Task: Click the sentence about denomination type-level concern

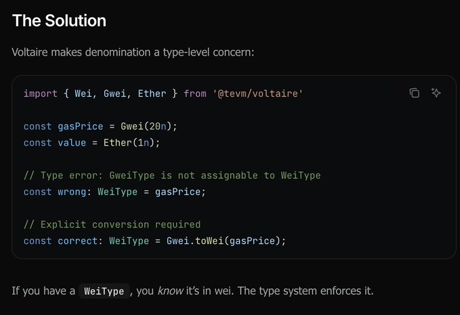Action: pos(133,52)
